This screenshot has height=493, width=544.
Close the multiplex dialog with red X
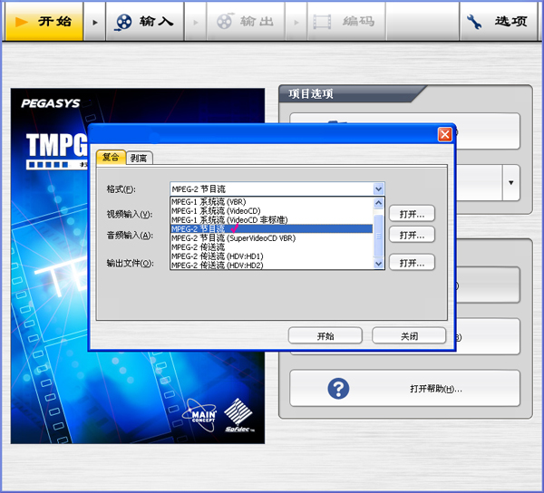tap(445, 134)
